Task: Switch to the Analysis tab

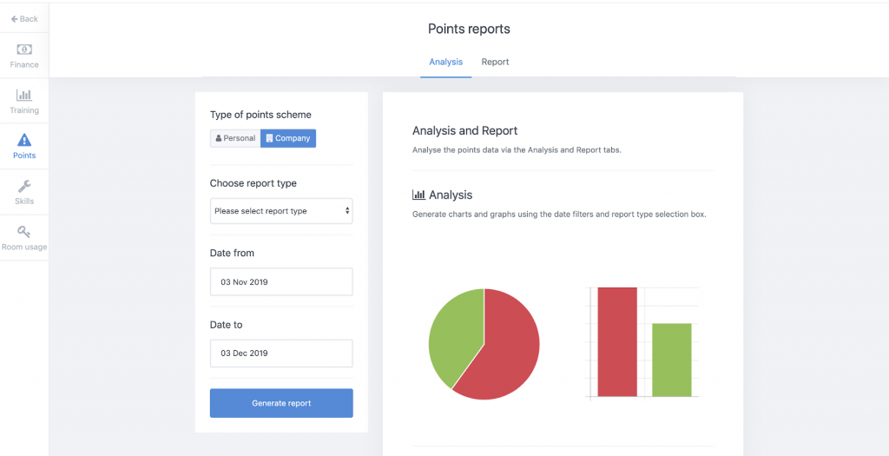Action: [x=445, y=62]
